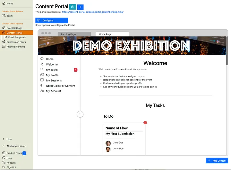Click the To Do heading
Viewport: 231px width, 170px height.
[108, 116]
